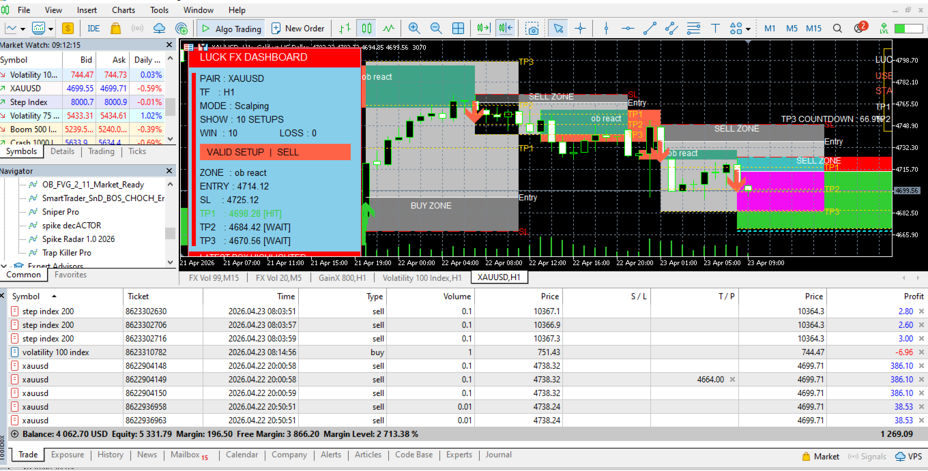Take a chart screenshot with camera icon
Screen dimensions: 928x471
coord(532,29)
